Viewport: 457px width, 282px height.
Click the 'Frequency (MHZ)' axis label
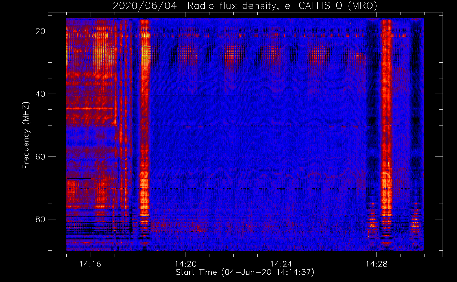pos(26,135)
